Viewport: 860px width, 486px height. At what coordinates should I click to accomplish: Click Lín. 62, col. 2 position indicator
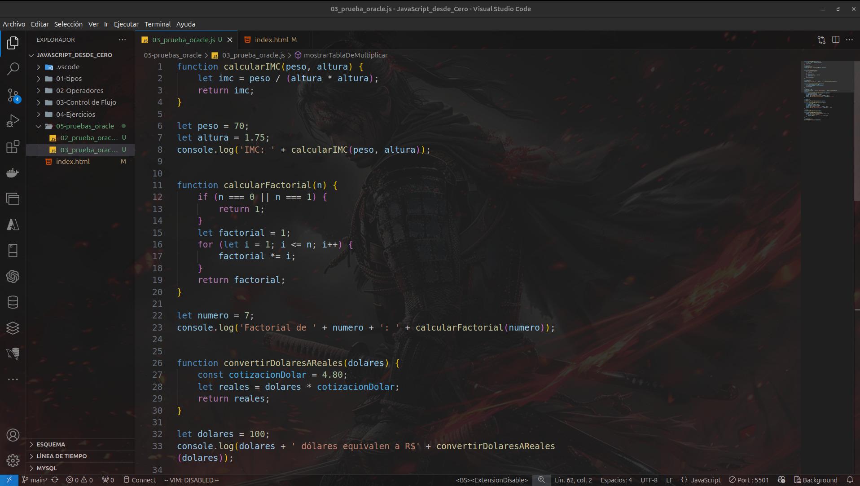[x=573, y=480]
